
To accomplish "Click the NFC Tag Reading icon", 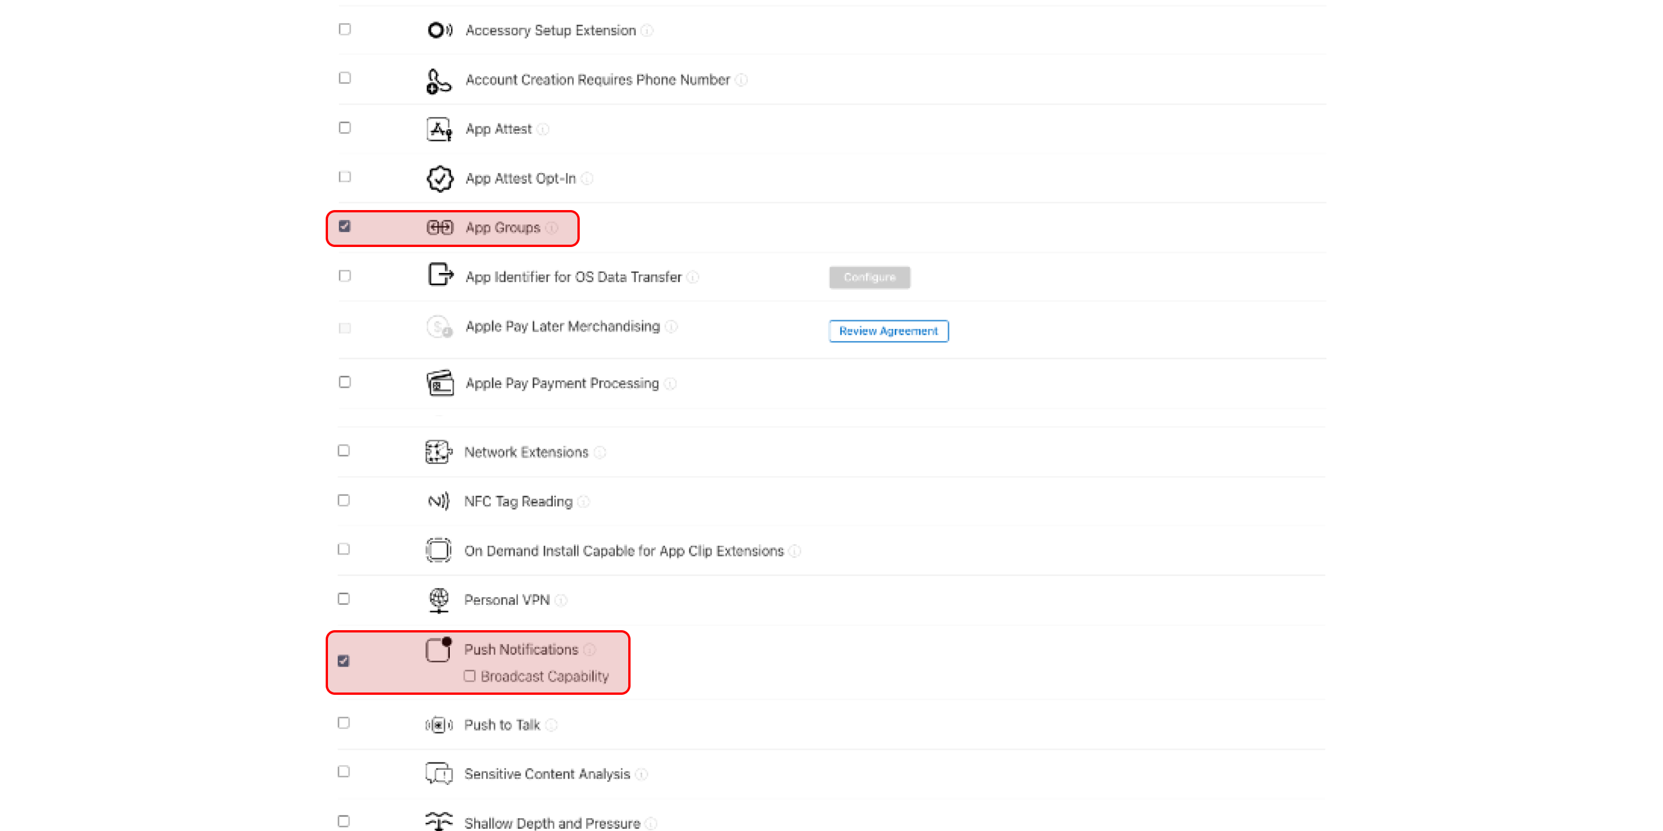I will coord(438,501).
